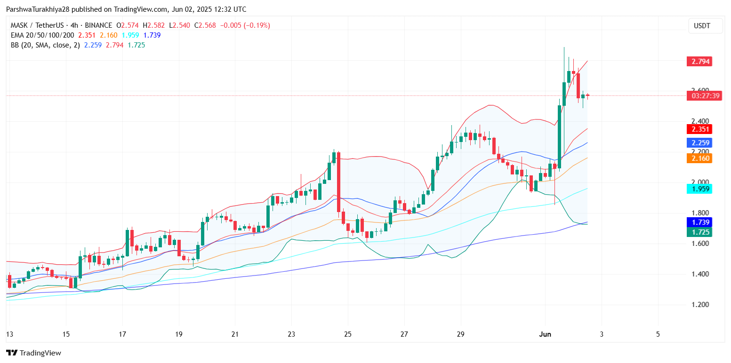
Task: Click the orange 2.160 price axis tag
Action: (x=699, y=158)
